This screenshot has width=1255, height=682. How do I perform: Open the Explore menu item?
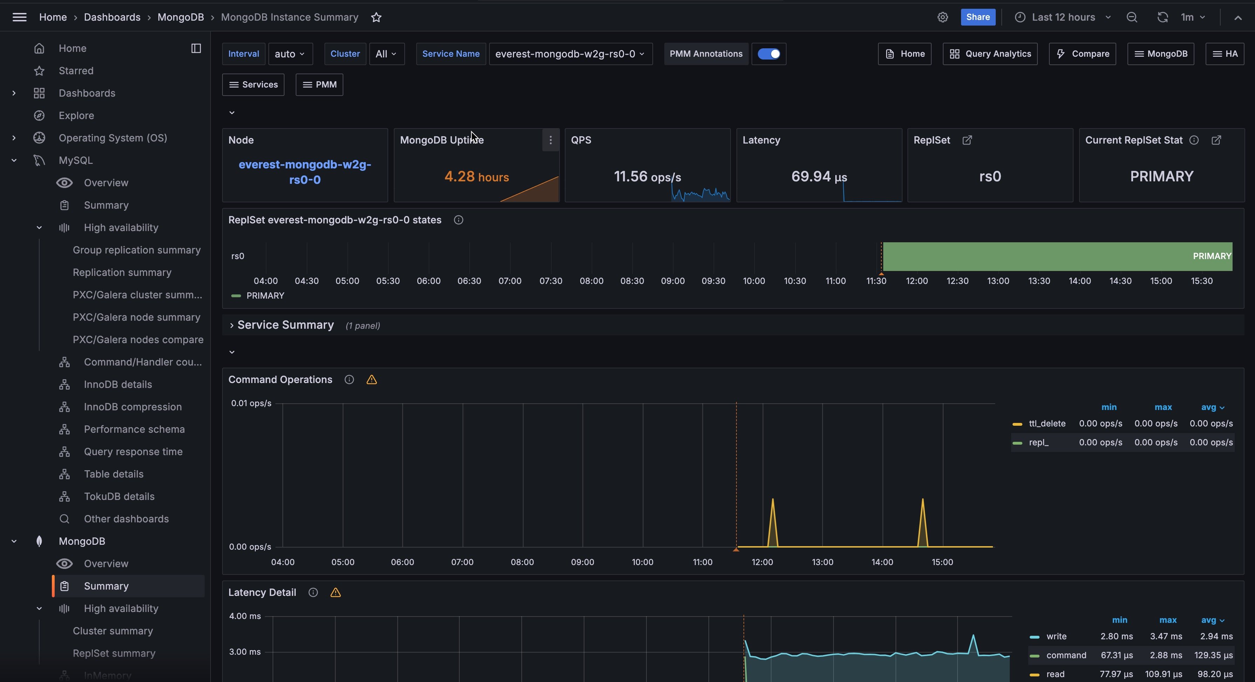(x=76, y=116)
